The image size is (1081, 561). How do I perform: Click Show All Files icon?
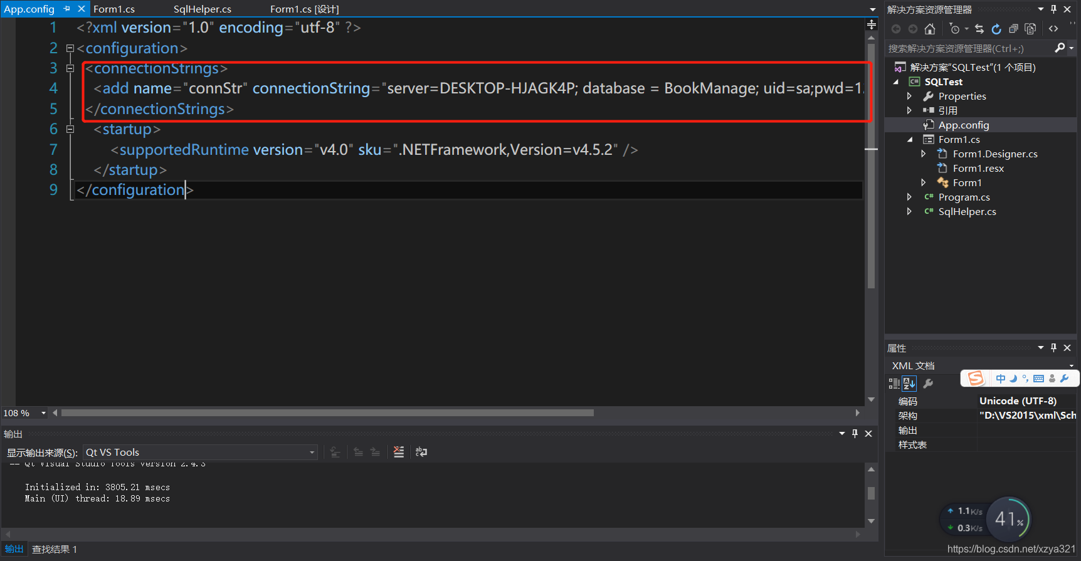coord(1030,29)
